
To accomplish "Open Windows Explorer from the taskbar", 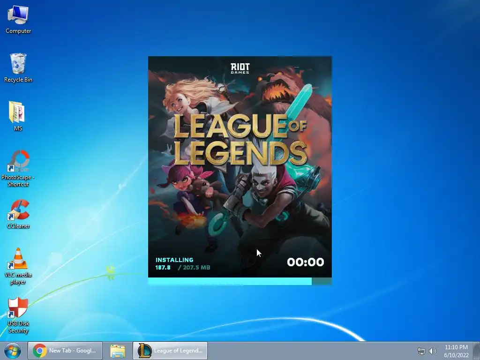I will pyautogui.click(x=118, y=351).
